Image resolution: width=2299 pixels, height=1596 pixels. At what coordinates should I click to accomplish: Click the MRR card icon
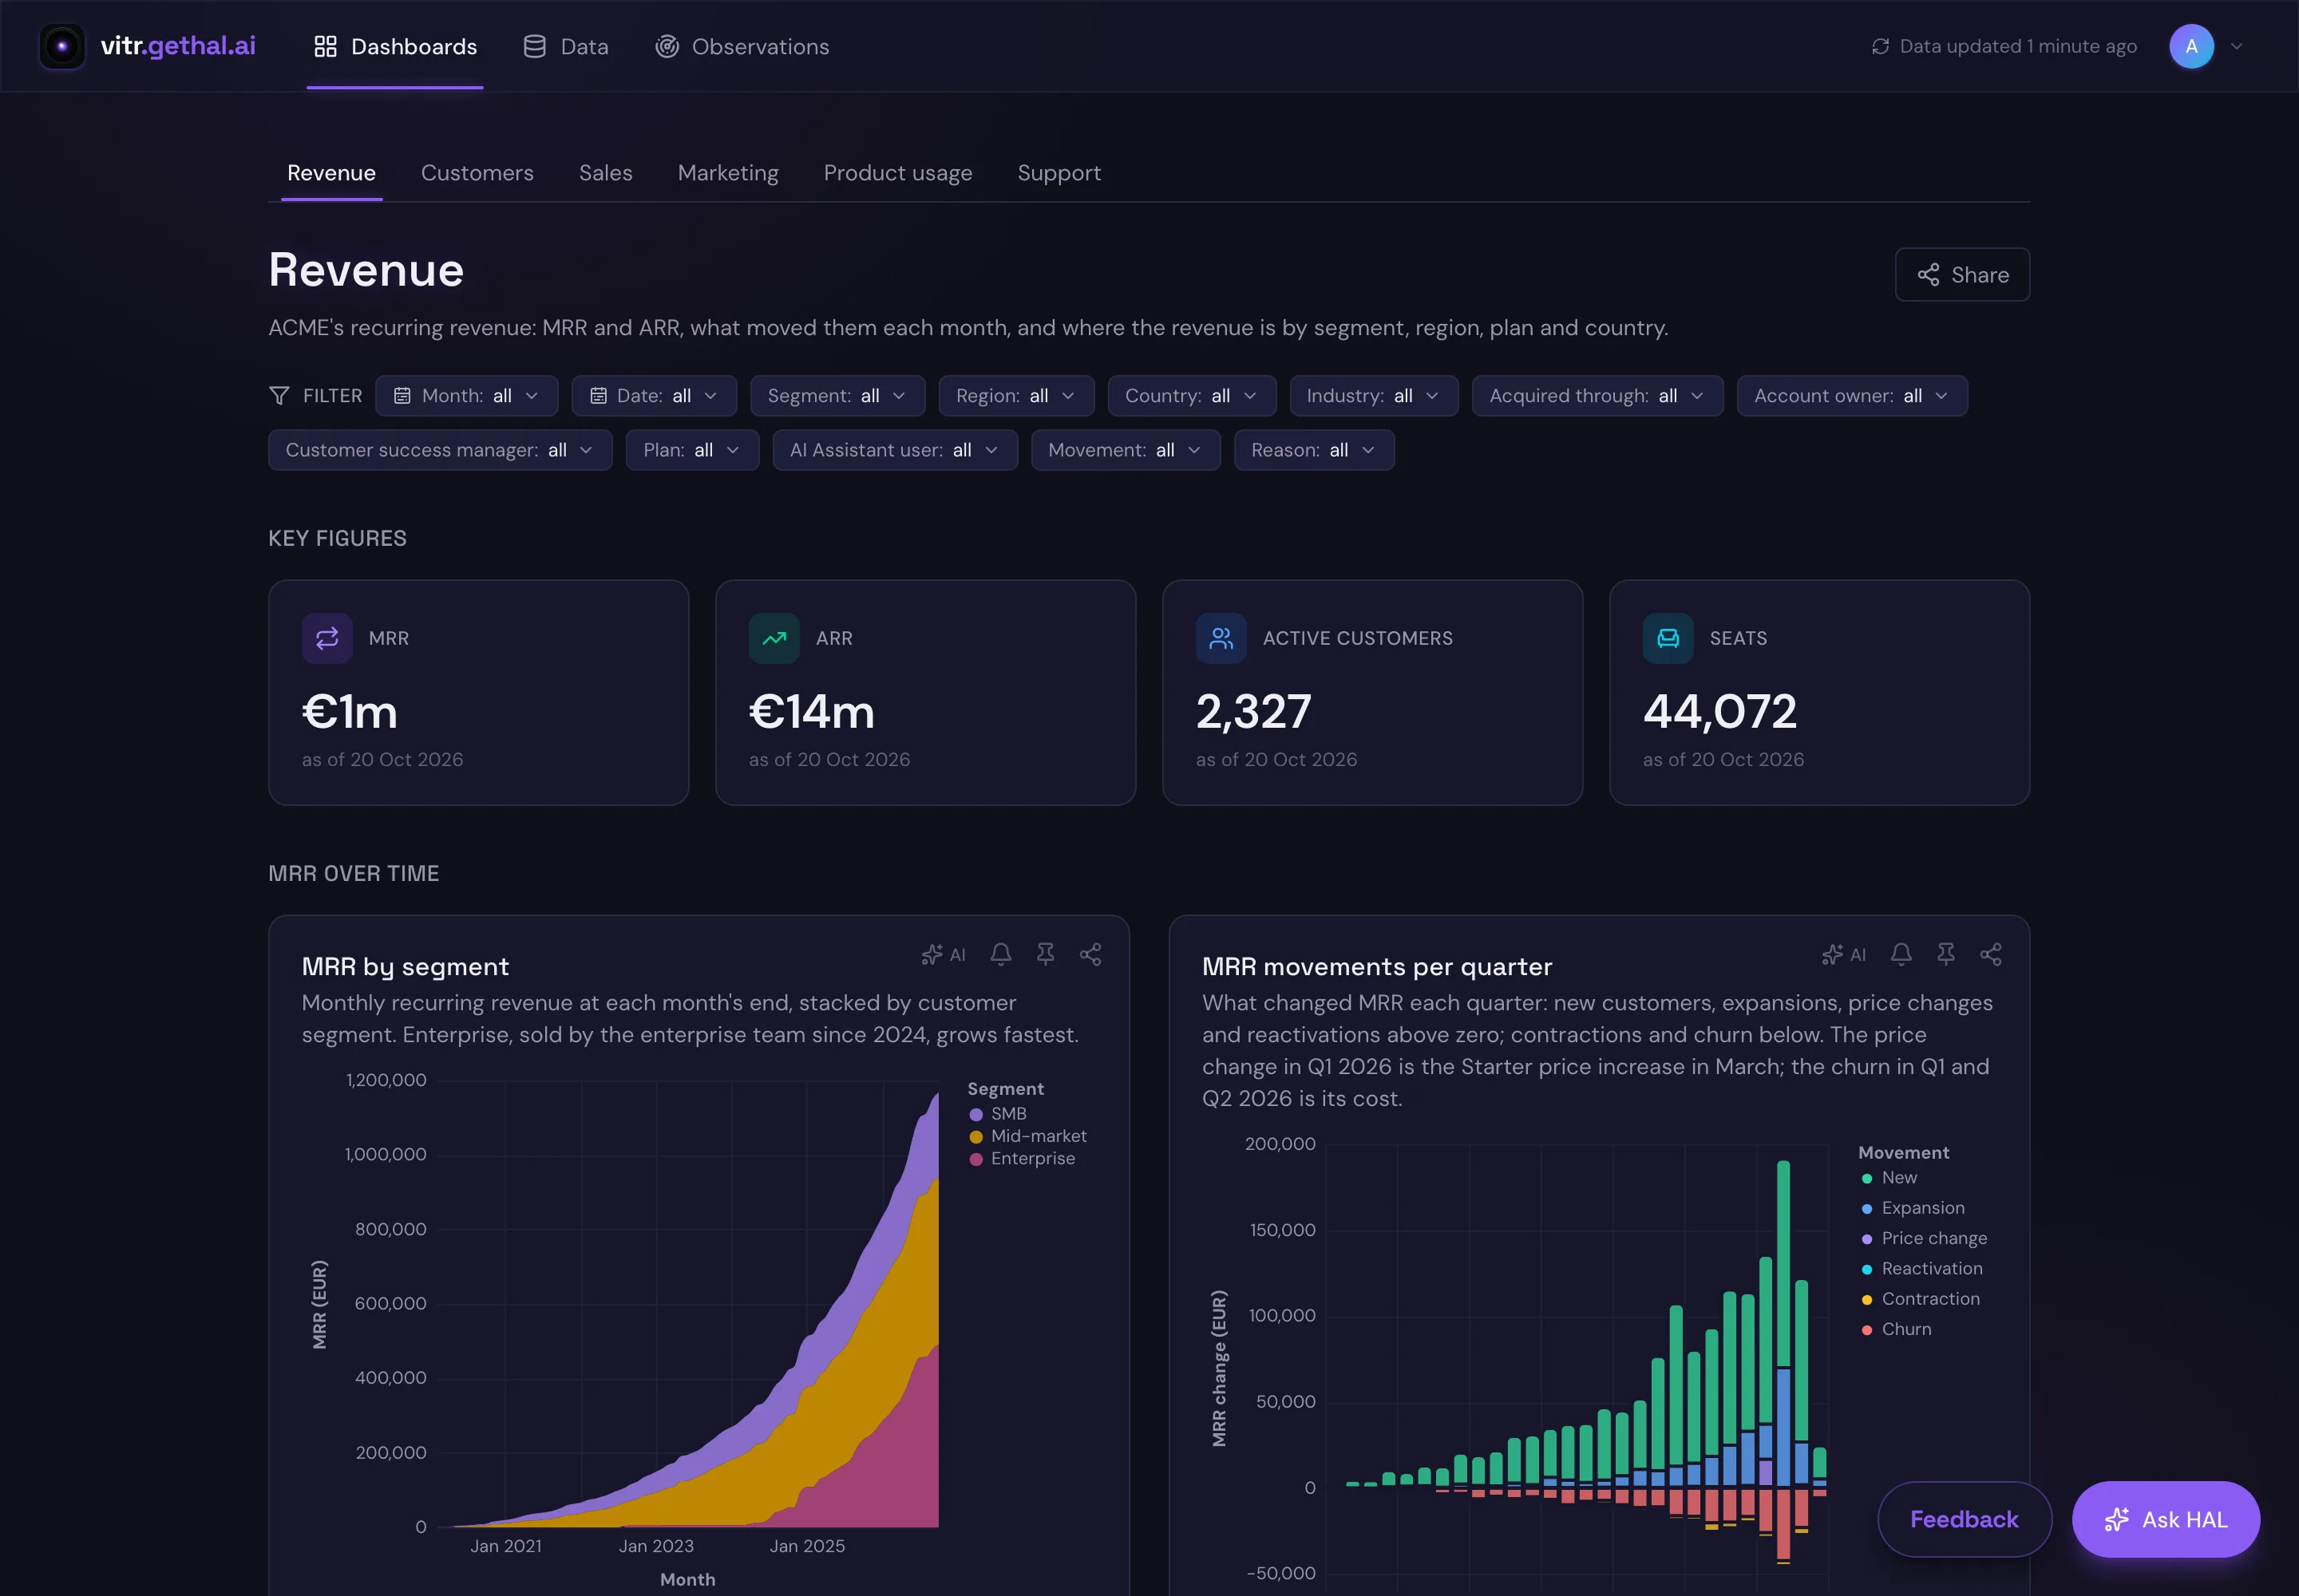pyautogui.click(x=327, y=638)
